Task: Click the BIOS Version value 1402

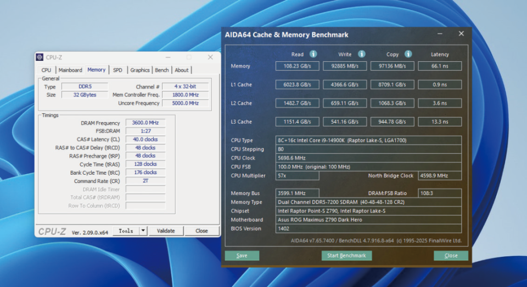Action: (x=368, y=228)
